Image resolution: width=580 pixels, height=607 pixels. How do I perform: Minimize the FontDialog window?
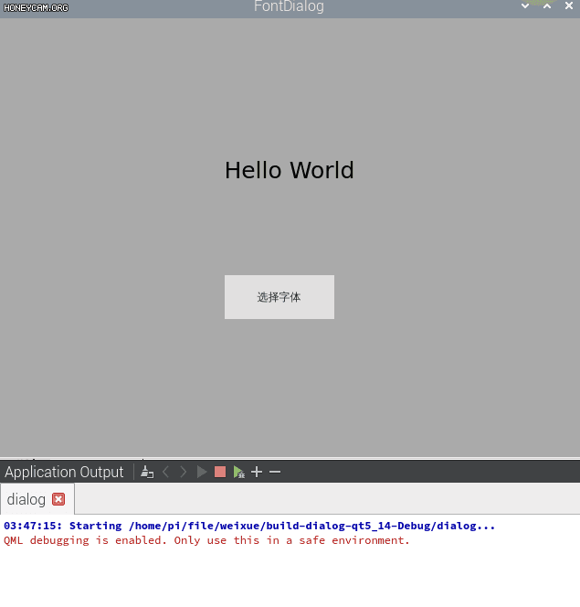tap(525, 6)
